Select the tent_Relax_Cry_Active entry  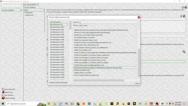click(x=84, y=38)
